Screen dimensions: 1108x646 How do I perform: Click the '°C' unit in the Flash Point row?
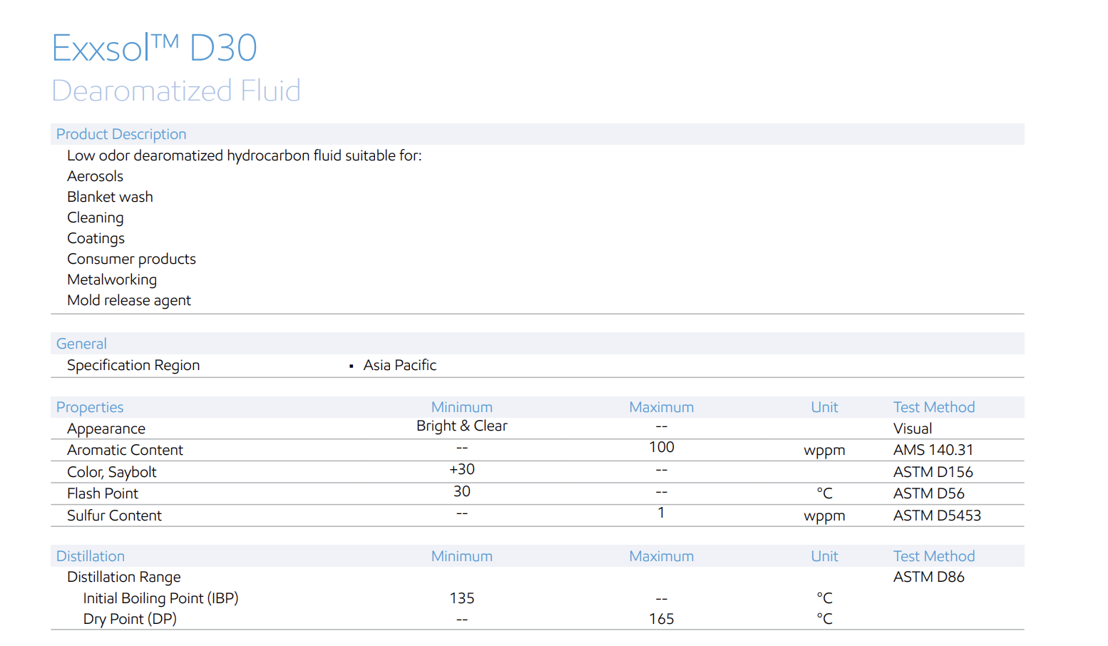tap(825, 493)
